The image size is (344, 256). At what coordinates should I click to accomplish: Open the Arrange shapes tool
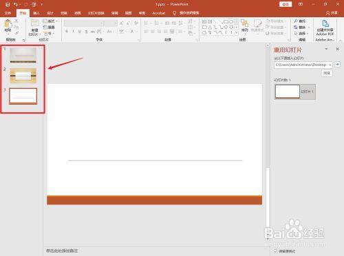244,25
